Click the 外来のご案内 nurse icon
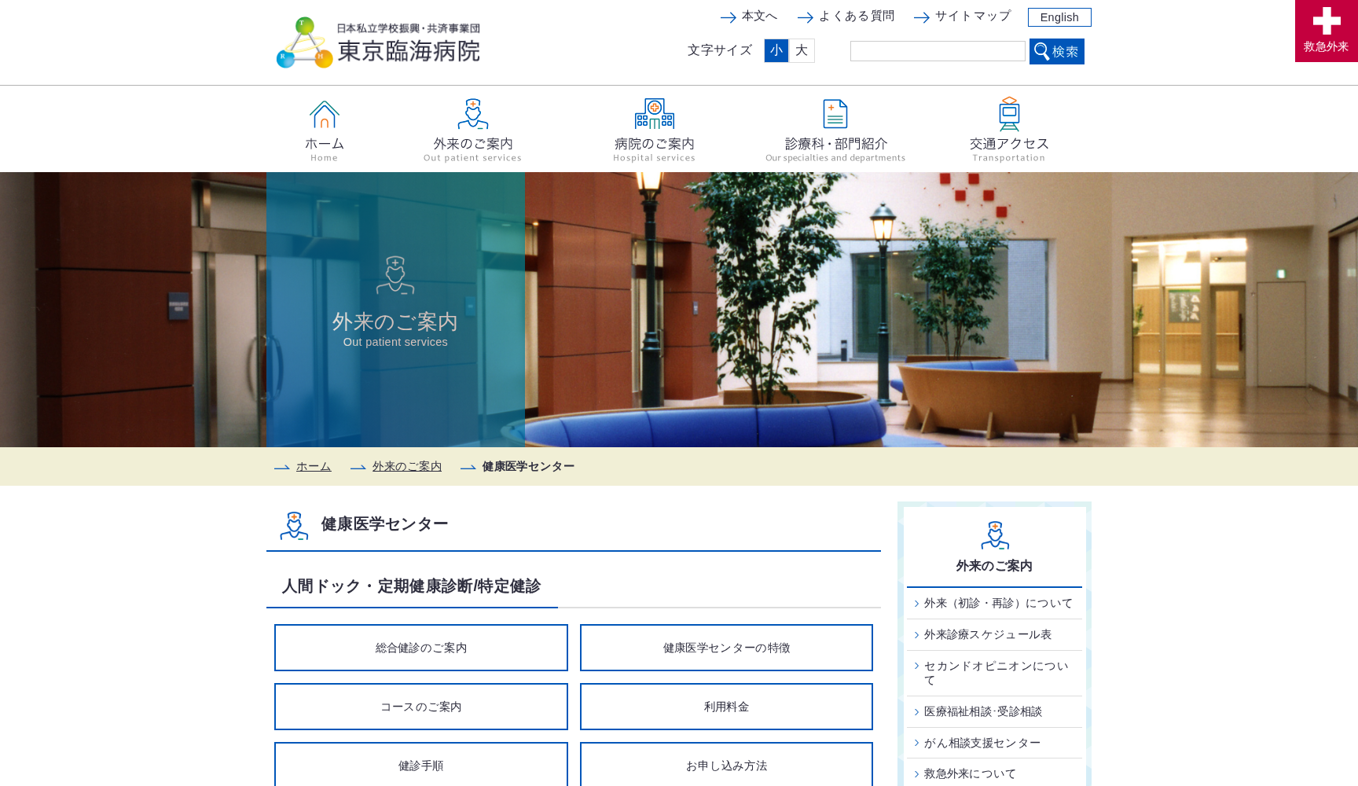 (x=472, y=115)
